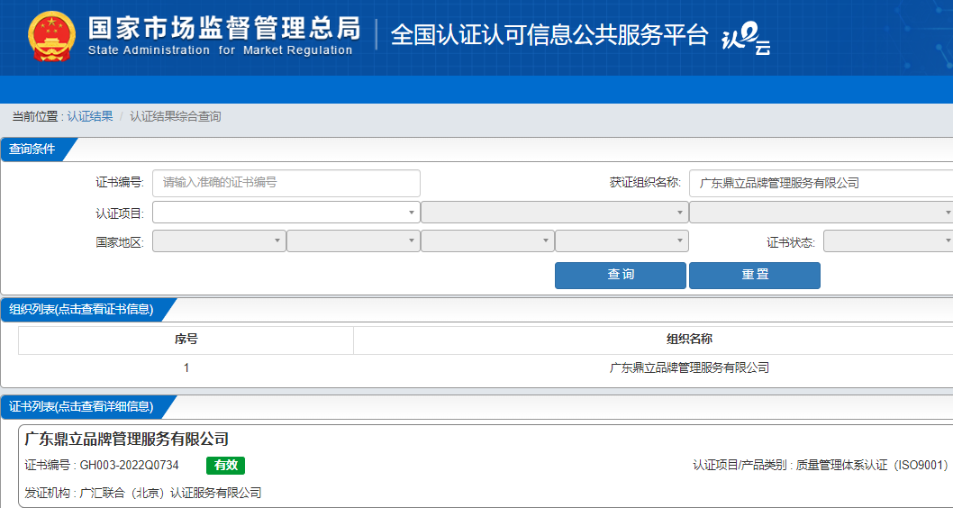
Task: Open the fourth 国家地区 dropdown
Action: pyautogui.click(x=622, y=240)
